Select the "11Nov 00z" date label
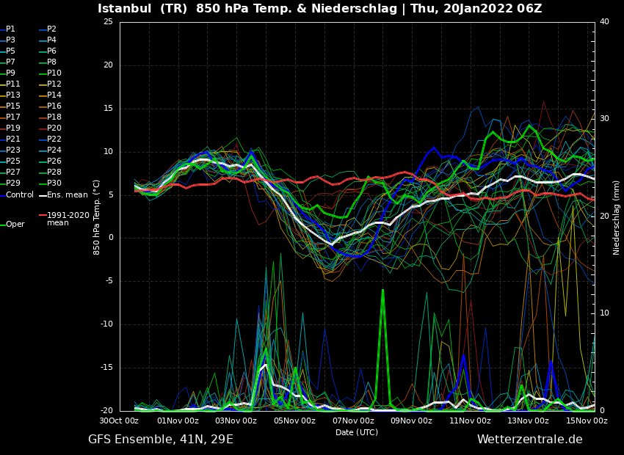This screenshot has height=455, width=624. click(x=471, y=421)
